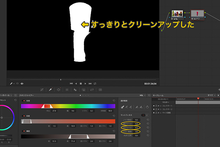Click the invert selection icon
Image resolution: width=220 pixels, height=147 pixels.
[148, 107]
